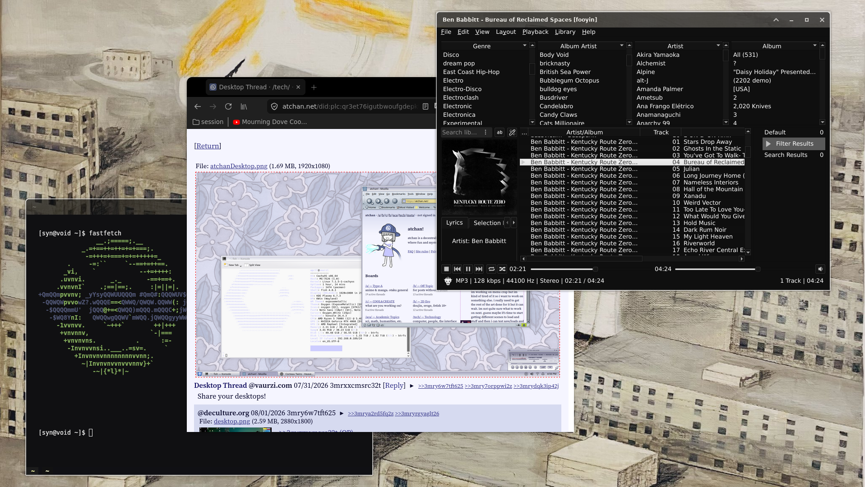Keep fooyin window above others button
The width and height of the screenshot is (865, 487).
(x=776, y=20)
